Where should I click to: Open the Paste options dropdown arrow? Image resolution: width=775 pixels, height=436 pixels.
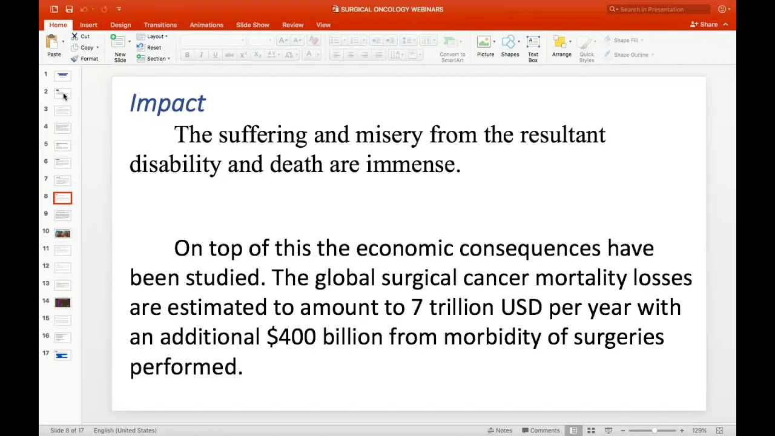(x=63, y=41)
